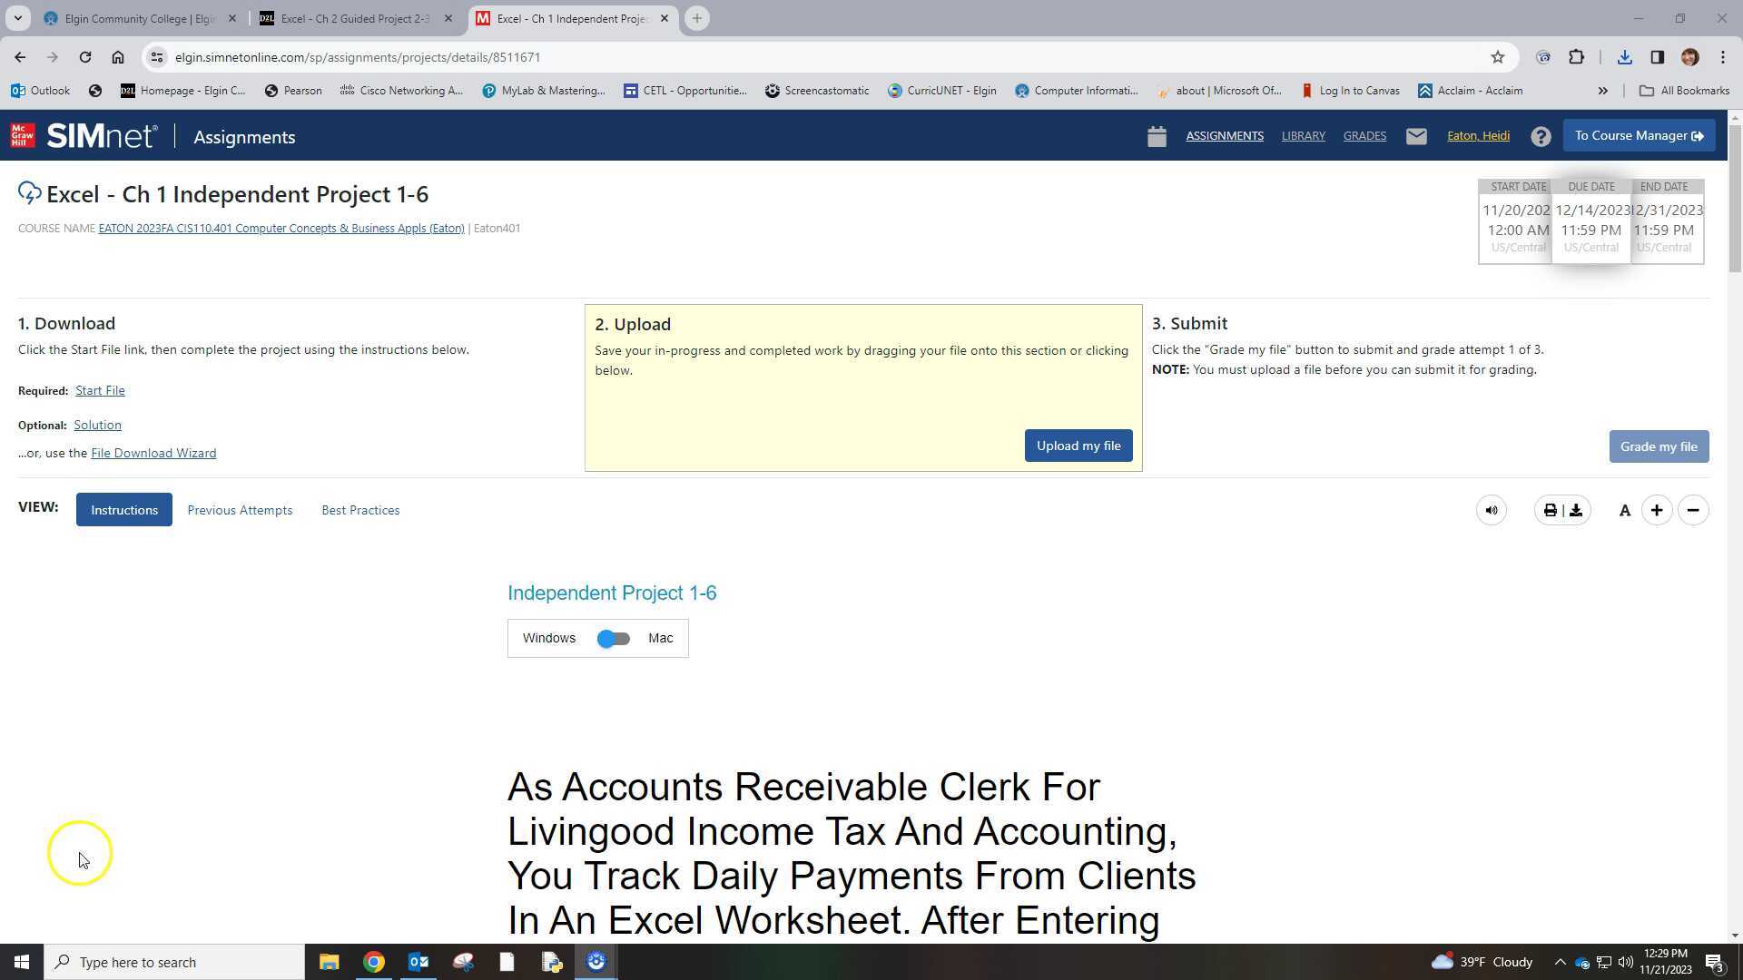The width and height of the screenshot is (1743, 980).
Task: Play audio with the speaker icon
Action: click(x=1492, y=511)
